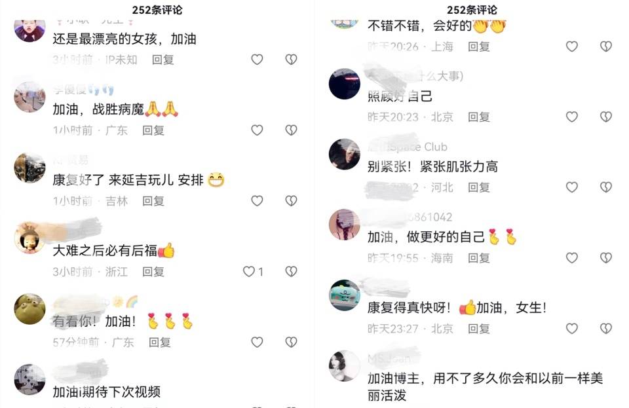Open avatar beside '加油博主' comment
The height and width of the screenshot is (408, 629).
(x=344, y=366)
